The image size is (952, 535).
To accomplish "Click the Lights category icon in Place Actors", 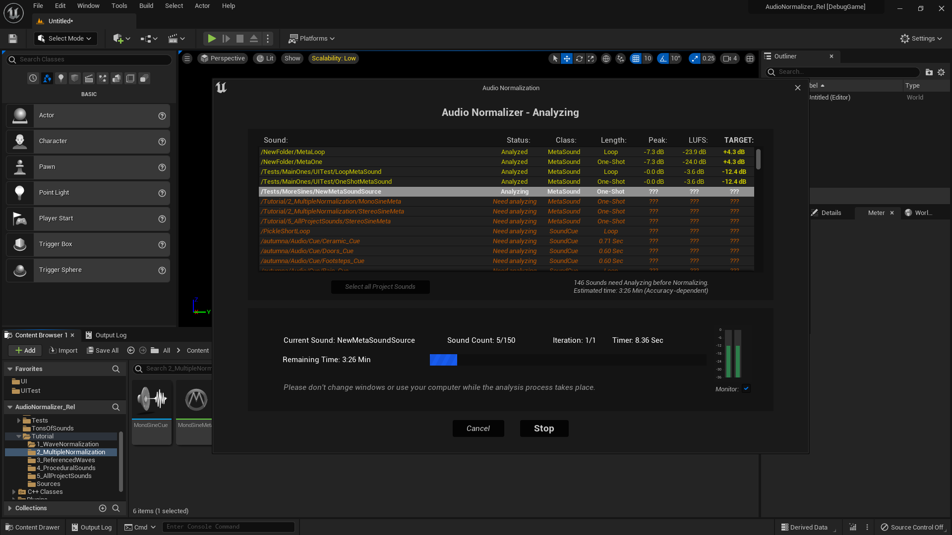I will (x=61, y=78).
